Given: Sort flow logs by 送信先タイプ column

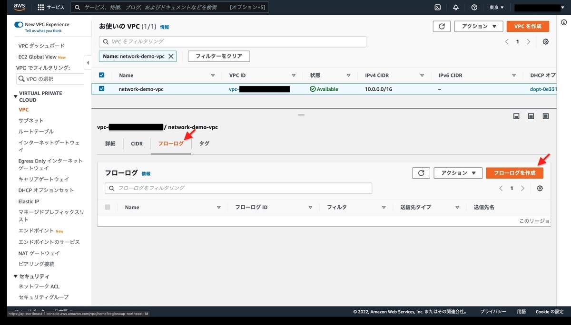Looking at the screenshot, I should [457, 208].
